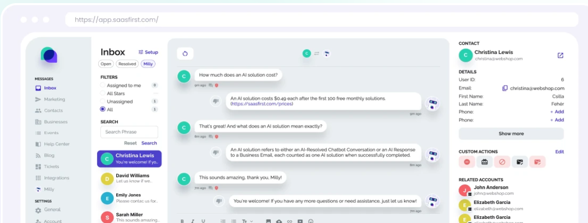Click the shield icon under "How much" message
The width and height of the screenshot is (588, 223).
[x=216, y=85]
